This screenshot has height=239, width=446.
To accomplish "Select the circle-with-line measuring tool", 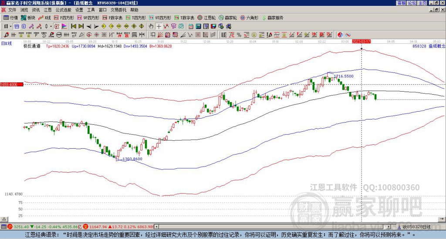I will 59,35.
